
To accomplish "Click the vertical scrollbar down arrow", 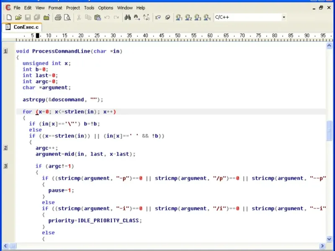I will (x=330, y=238).
